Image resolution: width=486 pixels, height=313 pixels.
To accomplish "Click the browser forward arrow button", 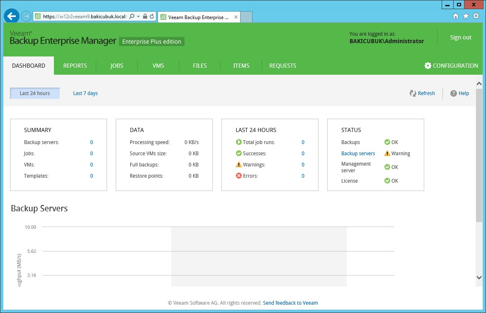I will click(26, 16).
